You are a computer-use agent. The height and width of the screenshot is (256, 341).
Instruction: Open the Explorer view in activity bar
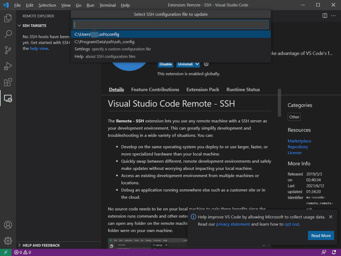(8, 18)
